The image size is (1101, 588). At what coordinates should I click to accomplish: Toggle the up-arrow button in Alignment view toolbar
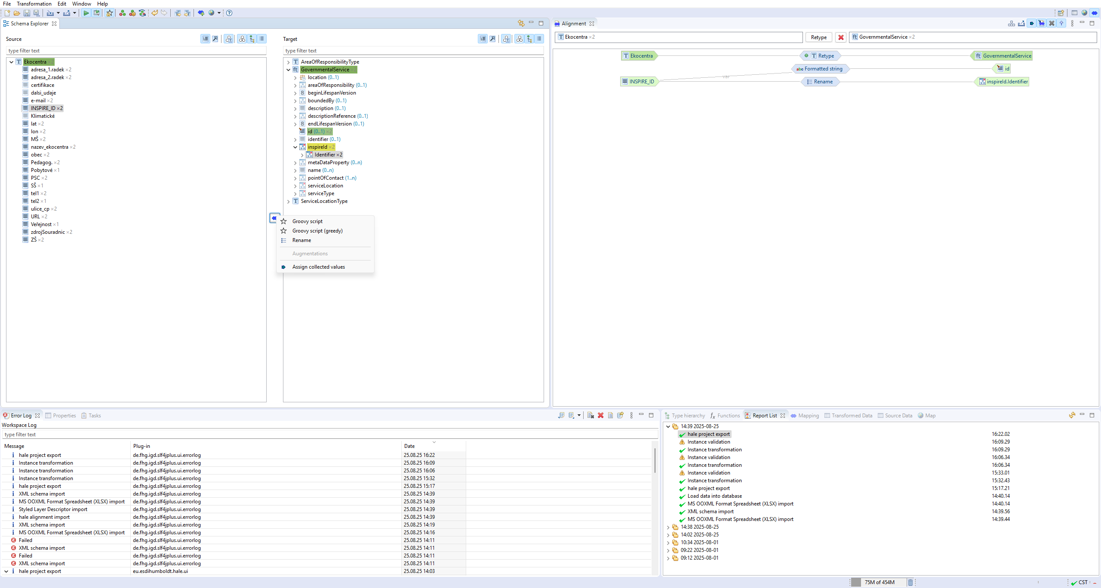(1061, 23)
